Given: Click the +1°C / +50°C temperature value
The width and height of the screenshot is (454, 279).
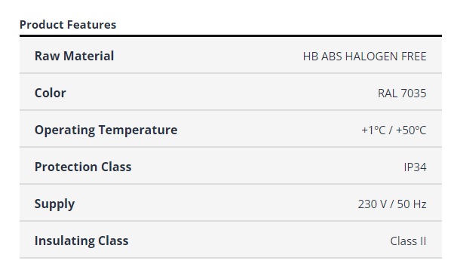Looking at the screenshot, I should (x=394, y=130).
